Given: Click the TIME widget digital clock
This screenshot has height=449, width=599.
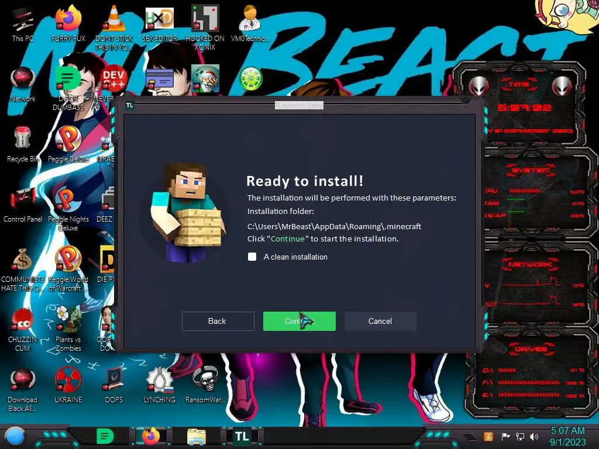Looking at the screenshot, I should click(x=525, y=108).
